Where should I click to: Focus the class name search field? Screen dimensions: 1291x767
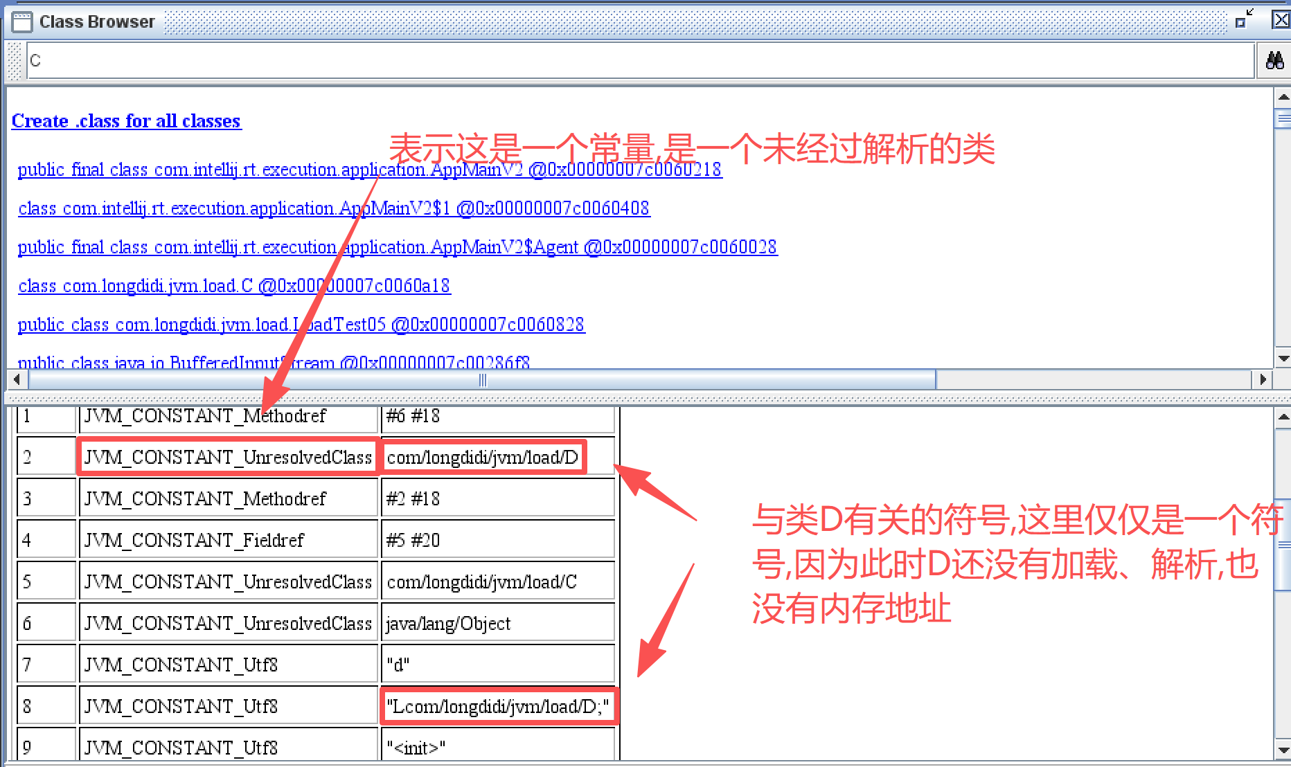[x=641, y=61]
